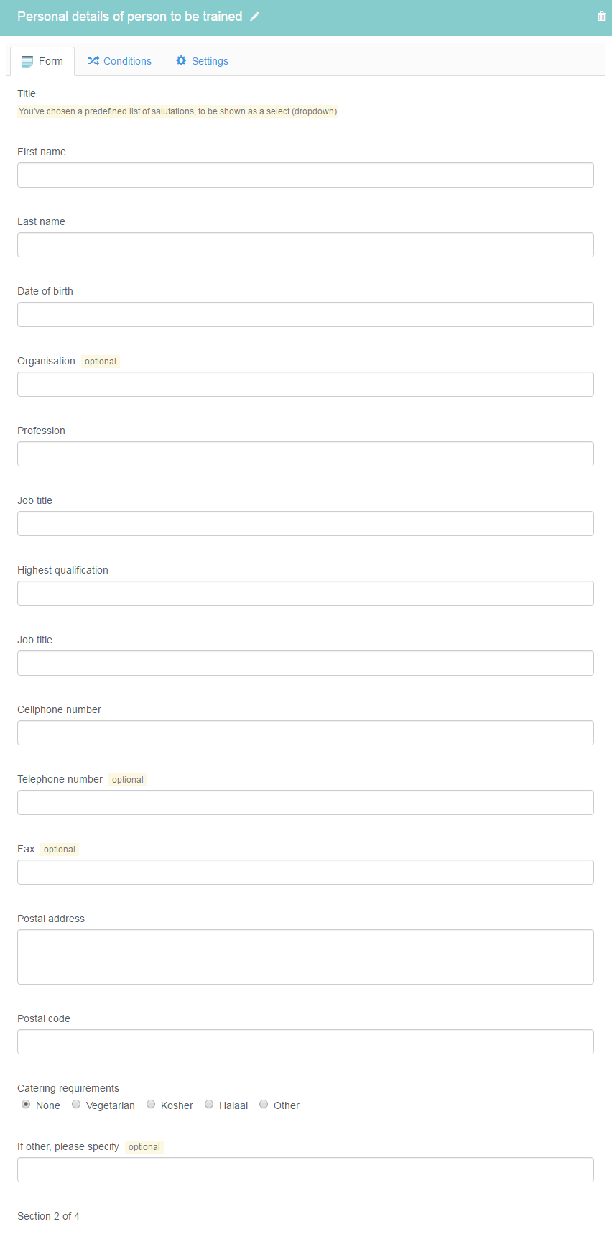This screenshot has height=1252, width=612.
Task: Click the Postal code input box
Action: click(x=305, y=1042)
